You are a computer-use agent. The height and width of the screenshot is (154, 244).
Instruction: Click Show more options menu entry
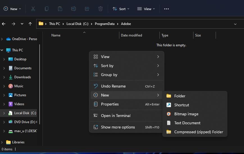118,127
